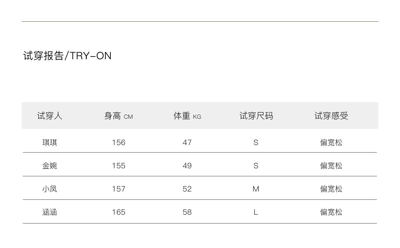Click the height value 157

click(x=118, y=189)
